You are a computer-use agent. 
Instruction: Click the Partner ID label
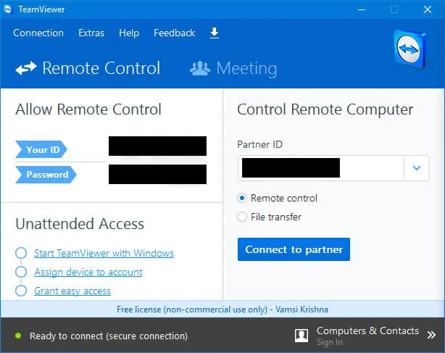(x=259, y=144)
